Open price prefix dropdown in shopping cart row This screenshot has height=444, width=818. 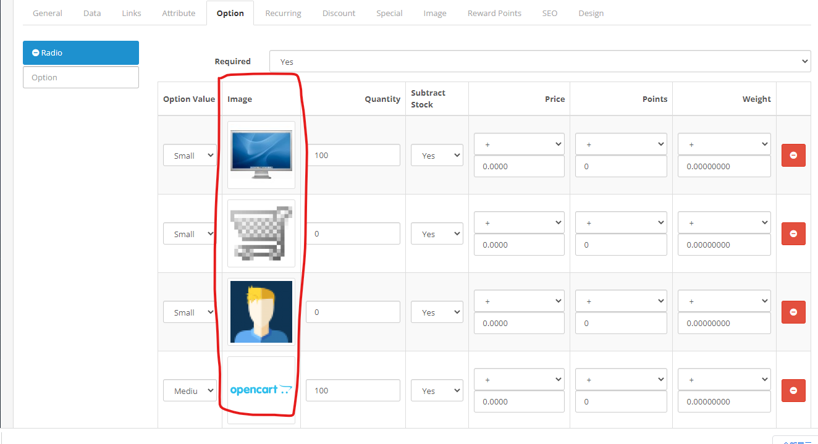(x=519, y=222)
